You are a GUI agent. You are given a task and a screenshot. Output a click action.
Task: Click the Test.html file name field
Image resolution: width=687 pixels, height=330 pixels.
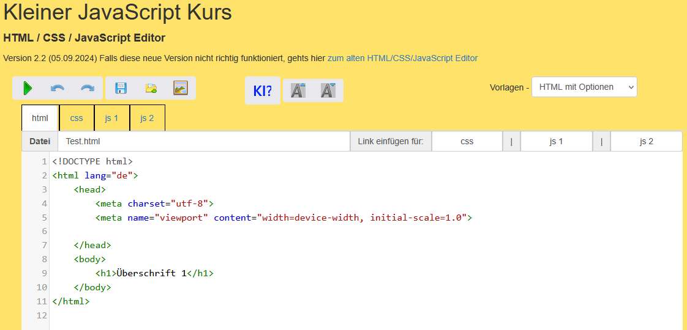point(204,142)
